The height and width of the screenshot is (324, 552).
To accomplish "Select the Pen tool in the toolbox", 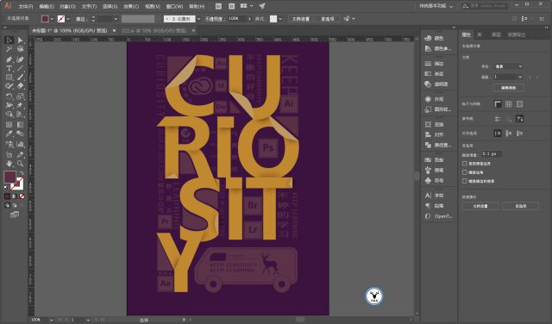I will point(9,59).
